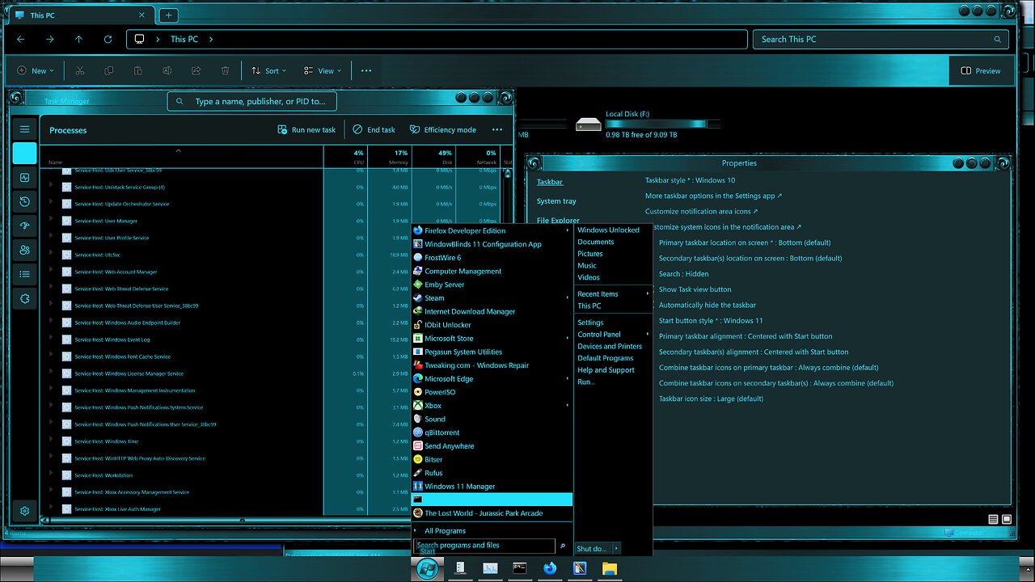Expand Firefox Developer Edition submenu arrow

click(568, 230)
